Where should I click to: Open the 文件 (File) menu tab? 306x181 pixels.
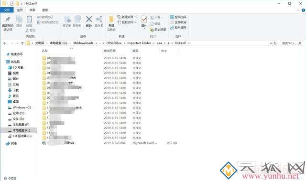pos(7,10)
